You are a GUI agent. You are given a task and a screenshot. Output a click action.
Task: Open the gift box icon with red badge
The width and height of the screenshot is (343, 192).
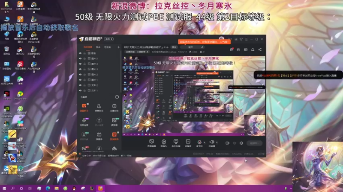pyautogui.click(x=232, y=49)
